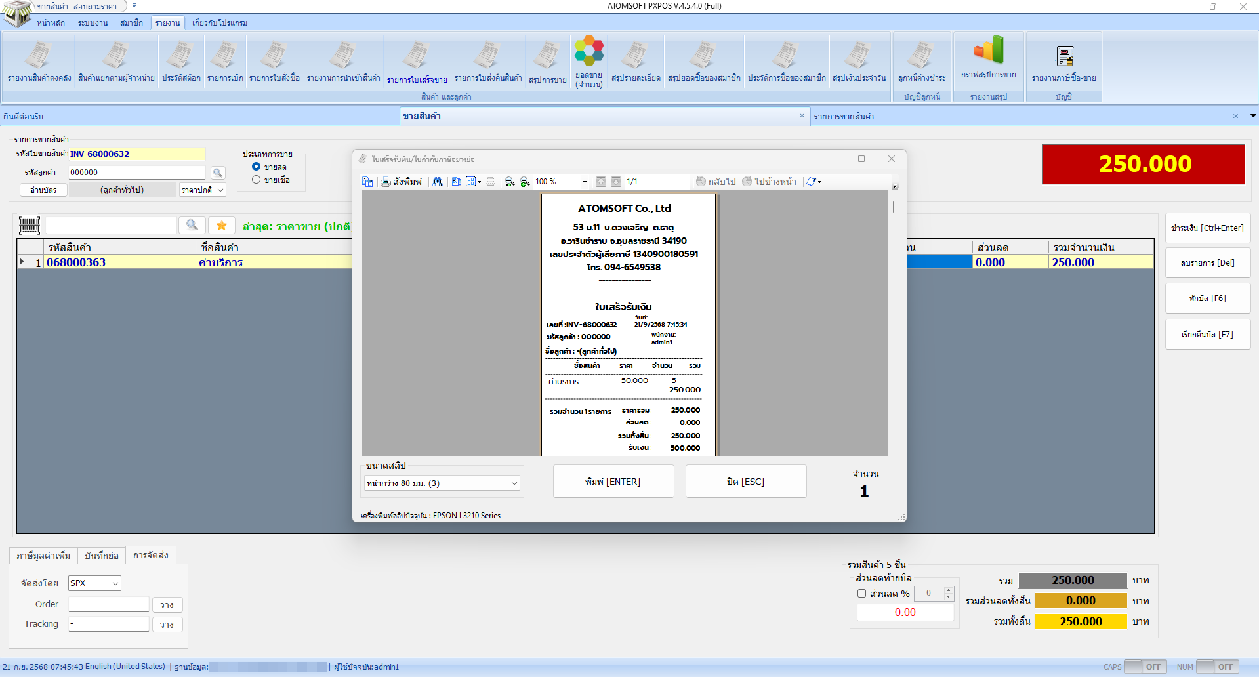
Task: Click the ชำระเงิน [Ctrl+Enter] payment button
Action: click(1207, 228)
